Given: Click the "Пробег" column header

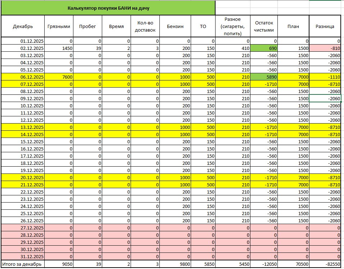Looking at the screenshot, I should coord(88,26).
